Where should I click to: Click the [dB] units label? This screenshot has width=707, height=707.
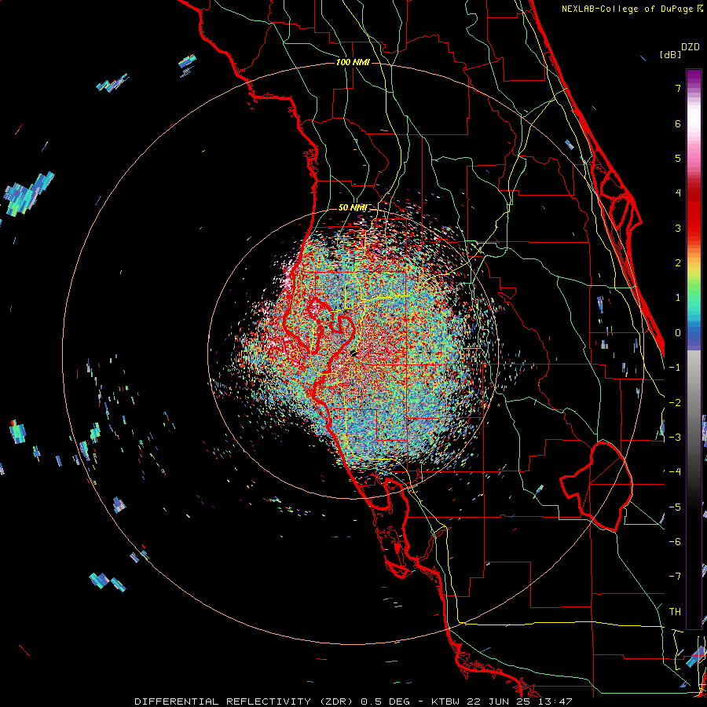pyautogui.click(x=671, y=54)
